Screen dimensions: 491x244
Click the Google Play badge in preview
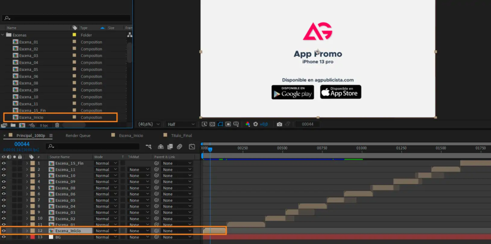click(x=292, y=92)
